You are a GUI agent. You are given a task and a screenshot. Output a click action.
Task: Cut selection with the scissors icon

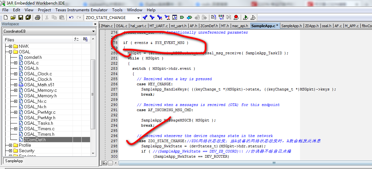coord(47,17)
